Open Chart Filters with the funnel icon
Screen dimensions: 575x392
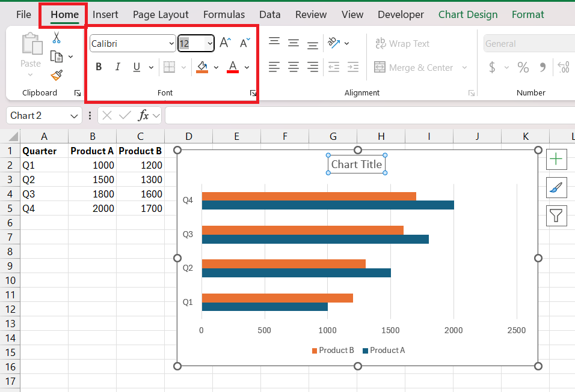point(556,216)
